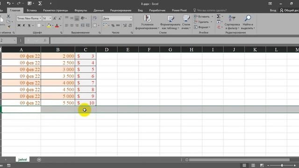
Task: Open the Power Pivot tab
Action: [x=179, y=10]
